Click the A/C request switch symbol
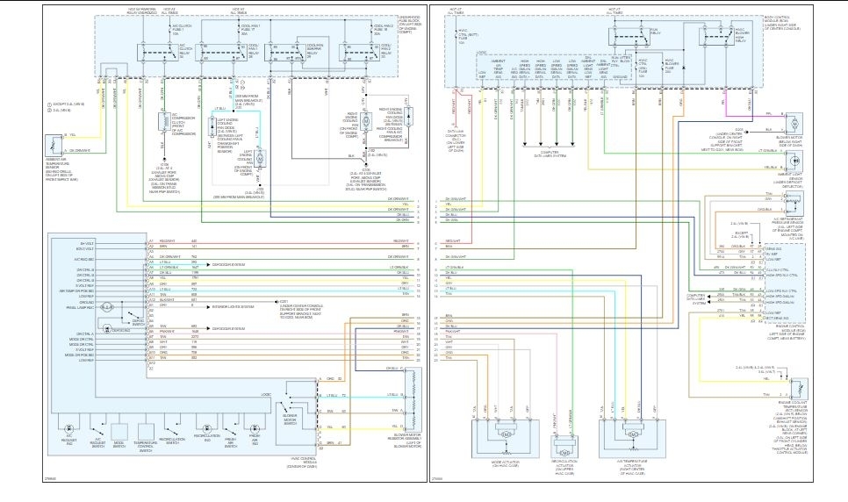Image resolution: width=848 pixels, height=502 pixels. pyautogui.click(x=98, y=428)
